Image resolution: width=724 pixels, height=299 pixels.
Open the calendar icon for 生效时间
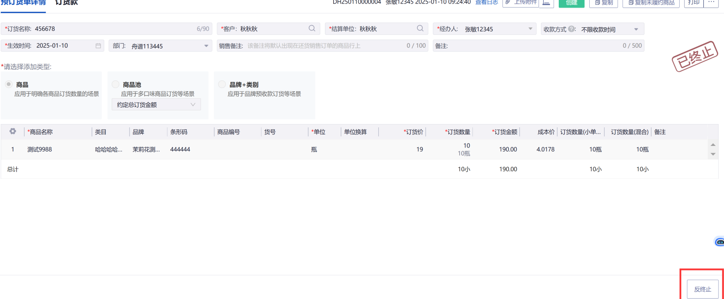point(98,46)
